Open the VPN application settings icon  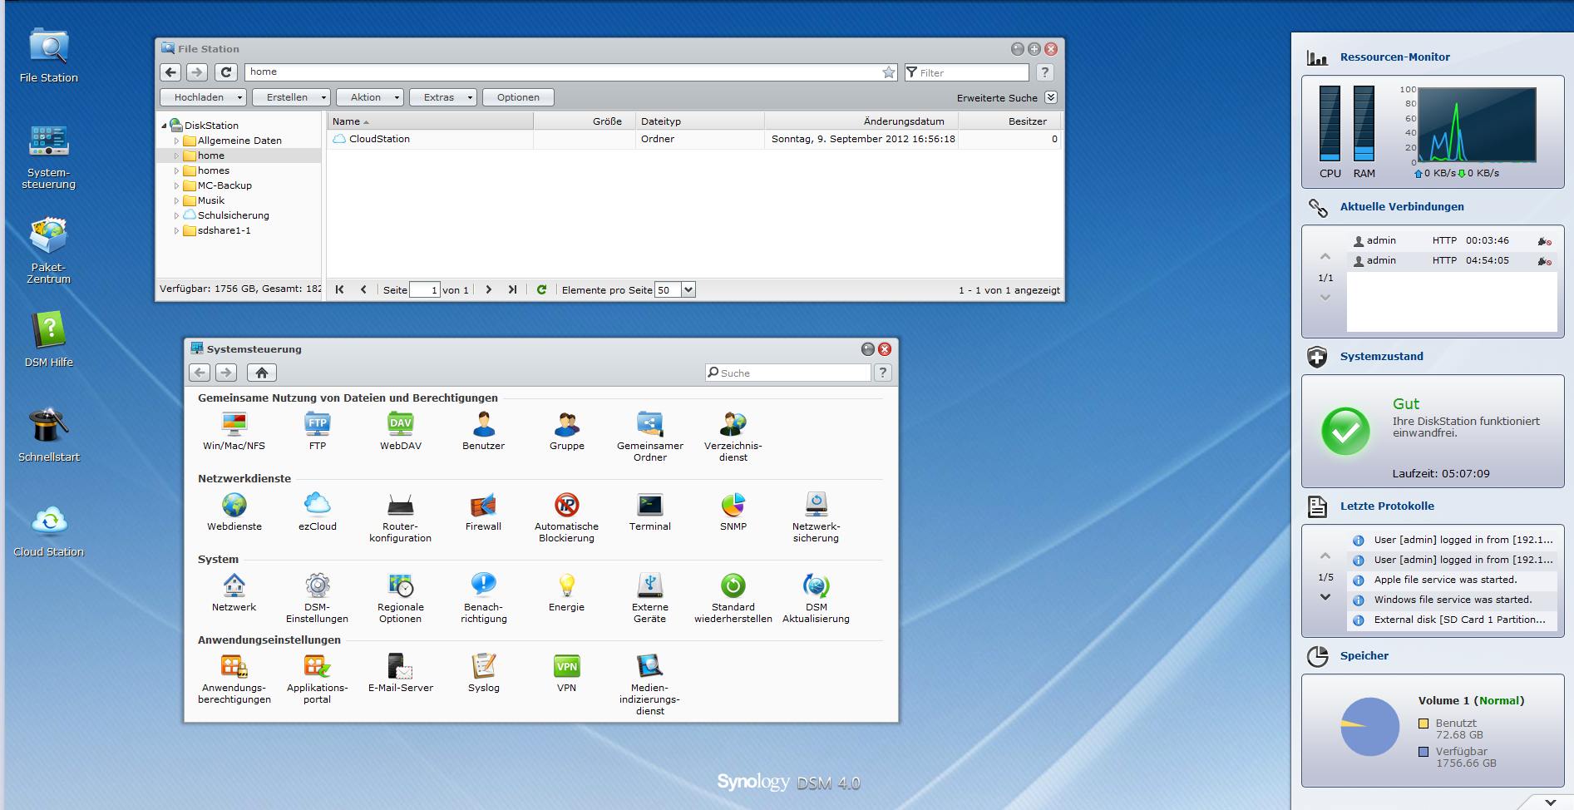[566, 667]
